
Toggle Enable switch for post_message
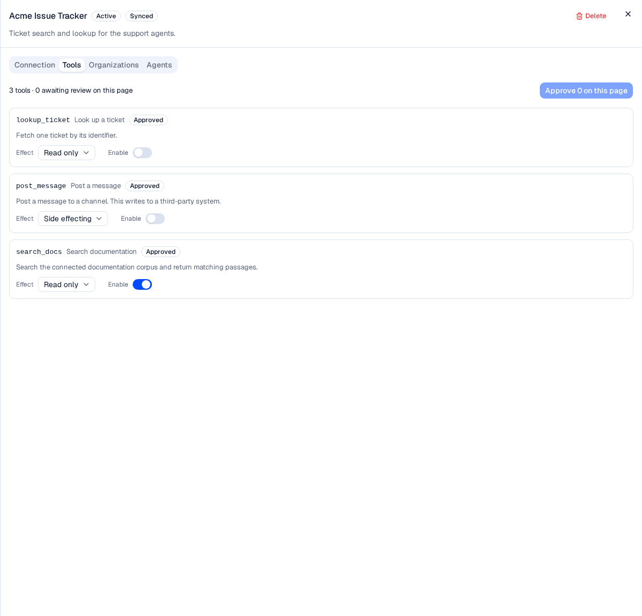coord(155,219)
